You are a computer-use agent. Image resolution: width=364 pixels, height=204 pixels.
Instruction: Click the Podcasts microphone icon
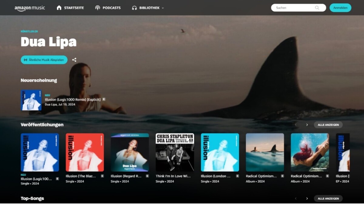[x=97, y=8]
